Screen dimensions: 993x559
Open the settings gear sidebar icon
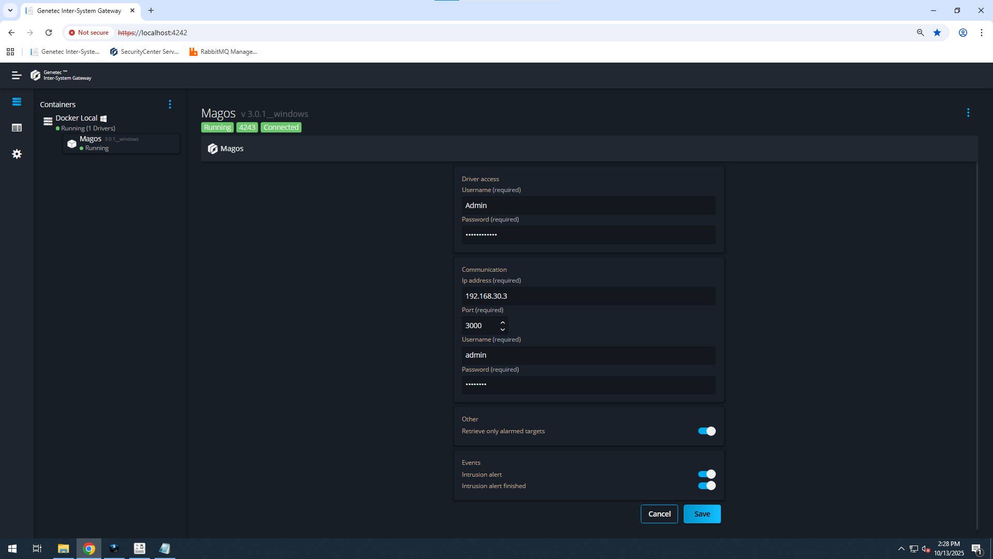17,154
